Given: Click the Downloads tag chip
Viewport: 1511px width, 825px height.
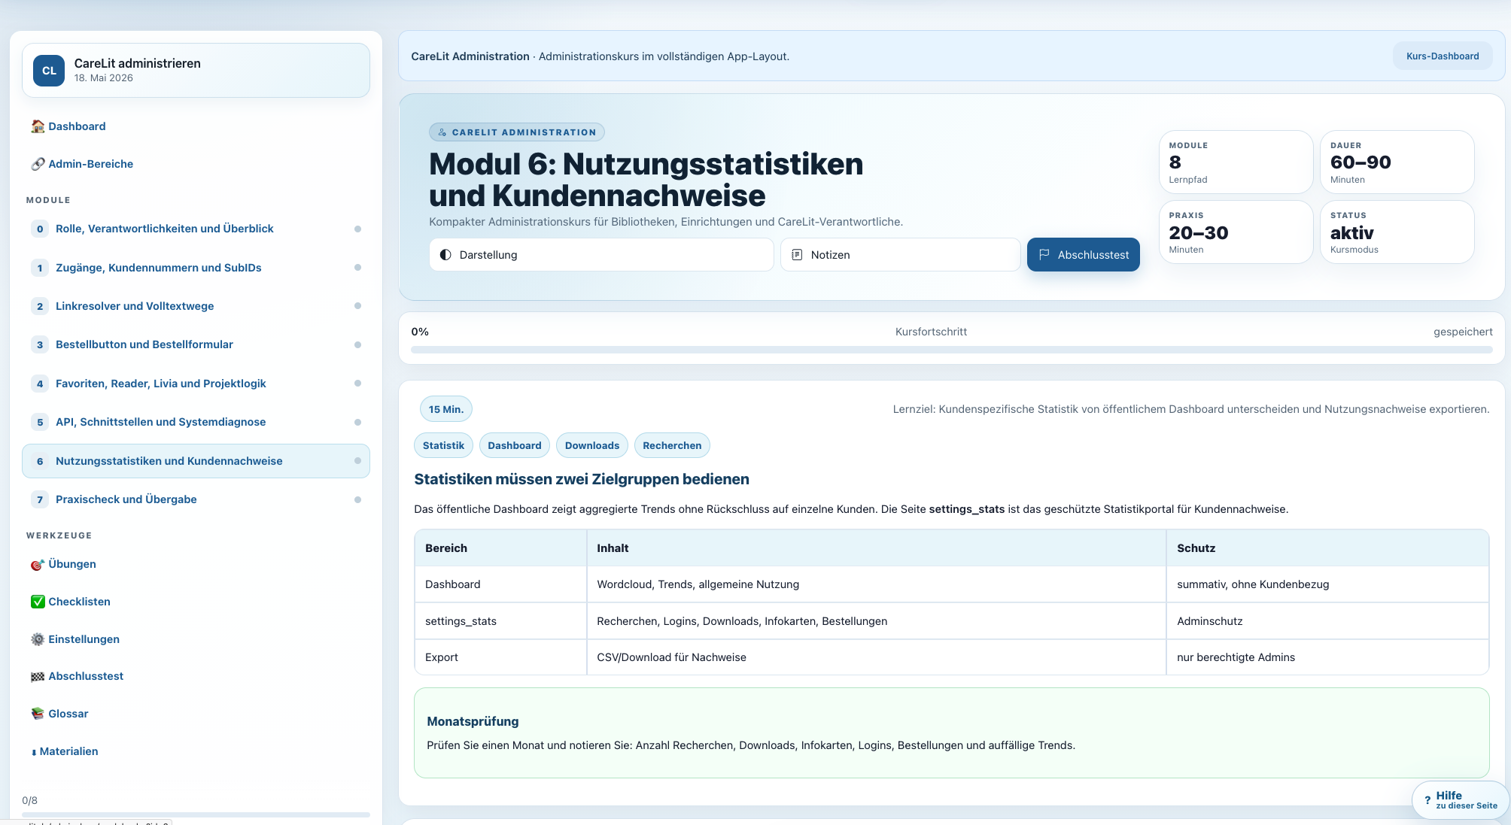Looking at the screenshot, I should 592,445.
